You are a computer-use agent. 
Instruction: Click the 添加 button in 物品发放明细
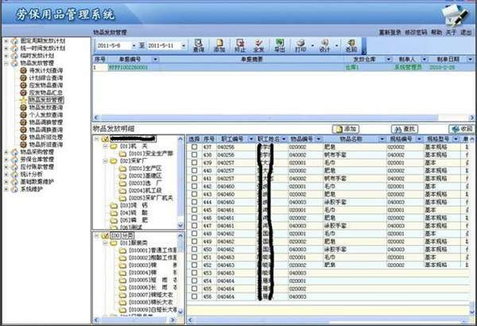coord(346,129)
